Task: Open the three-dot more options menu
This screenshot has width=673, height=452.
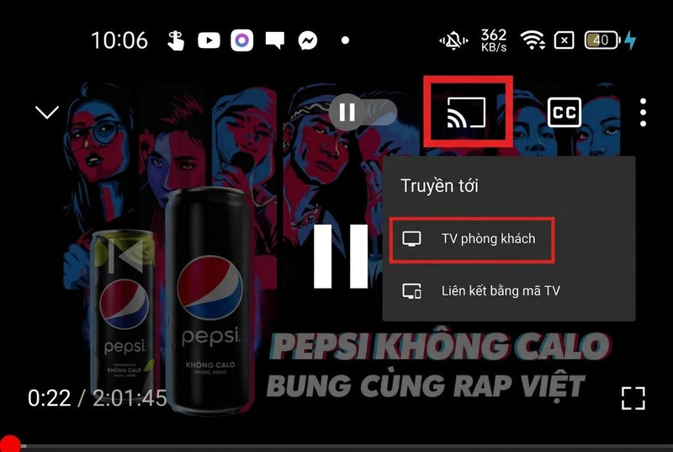Action: 643,113
